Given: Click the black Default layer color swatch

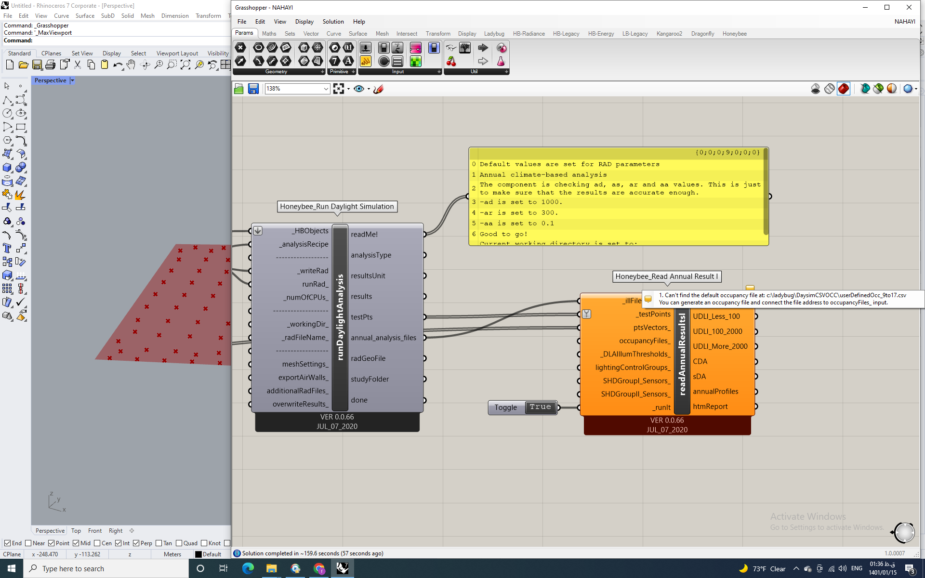Looking at the screenshot, I should click(198, 554).
